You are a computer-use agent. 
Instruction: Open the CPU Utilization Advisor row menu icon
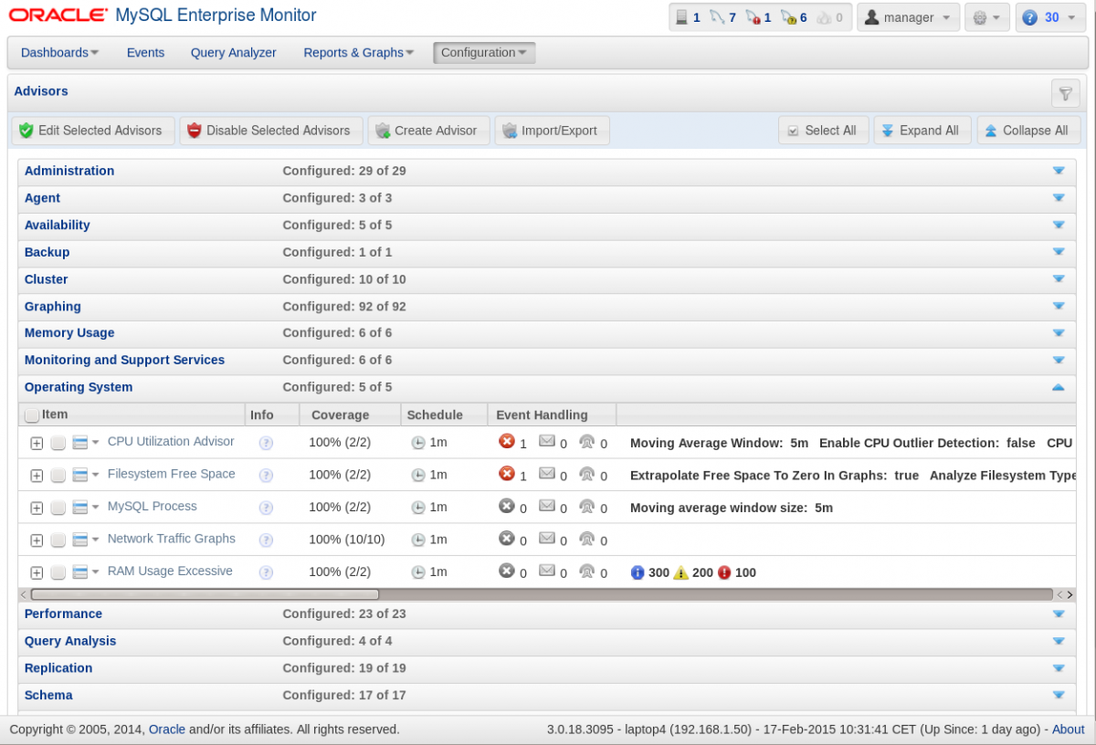click(85, 443)
